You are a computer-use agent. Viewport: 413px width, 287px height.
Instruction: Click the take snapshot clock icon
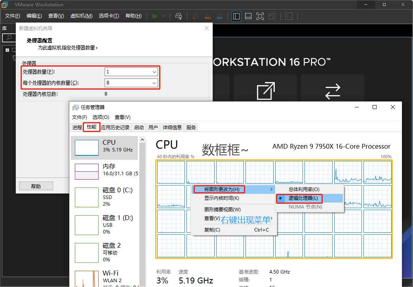tap(195, 16)
